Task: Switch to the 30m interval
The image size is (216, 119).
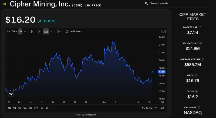Action: 14,31
